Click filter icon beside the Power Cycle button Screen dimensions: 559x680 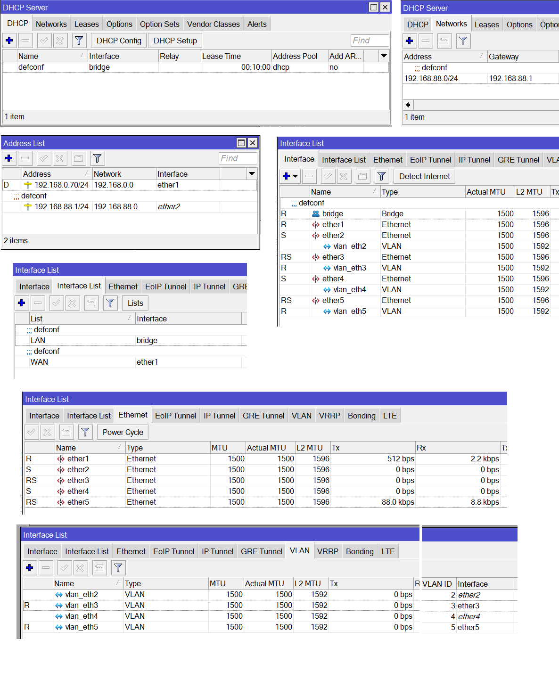85,432
